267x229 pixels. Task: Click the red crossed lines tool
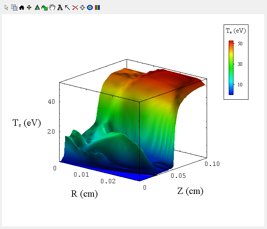tap(75, 7)
